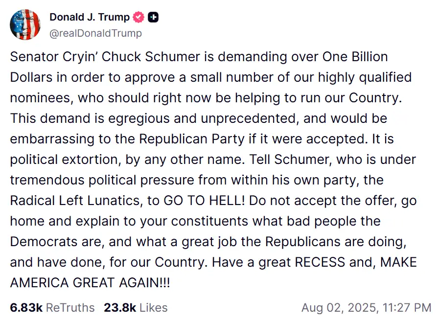Click the black plus badge icon
The width and height of the screenshot is (438, 321).
[x=154, y=18]
